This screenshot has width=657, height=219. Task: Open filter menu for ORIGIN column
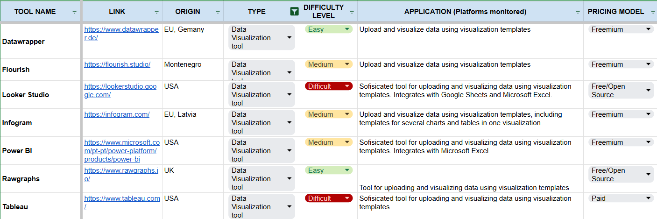point(218,12)
